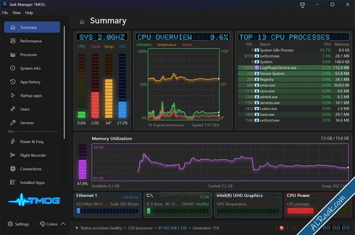Click the System Idle Process row icon
The height and width of the screenshot is (235, 355).
click(257, 50)
